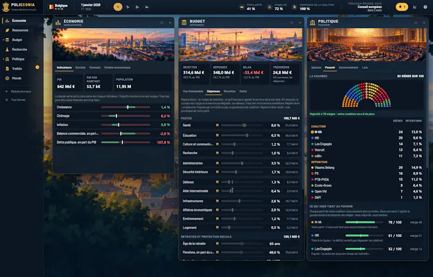Viewport: 433px width, 277px height.
Task: Click the PIB 642 Md € card
Action: 69,82
